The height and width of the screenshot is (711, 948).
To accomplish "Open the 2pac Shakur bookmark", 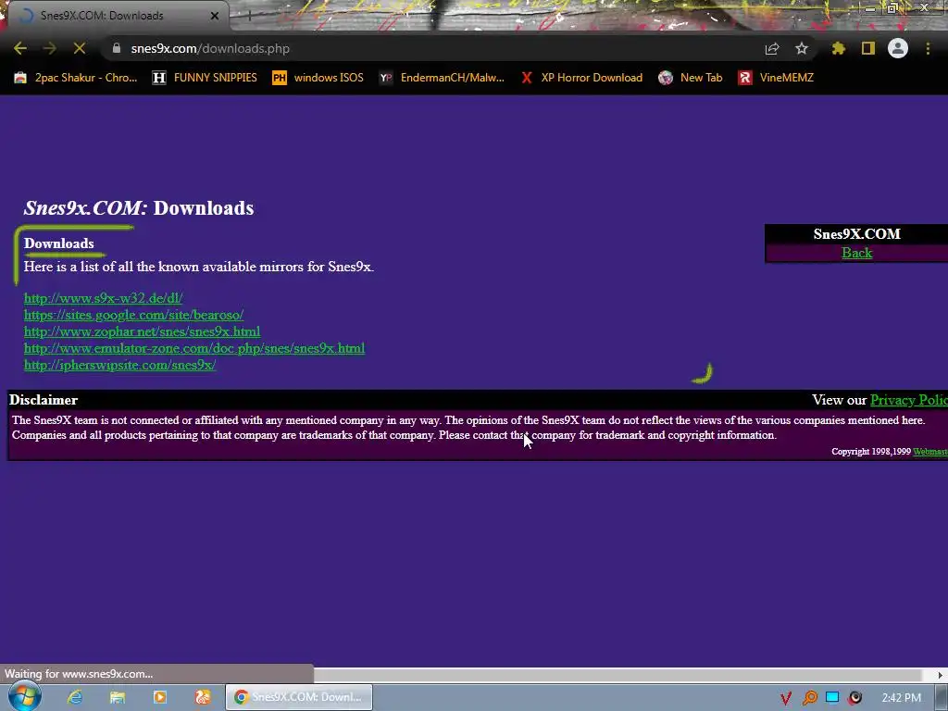I will click(x=76, y=78).
